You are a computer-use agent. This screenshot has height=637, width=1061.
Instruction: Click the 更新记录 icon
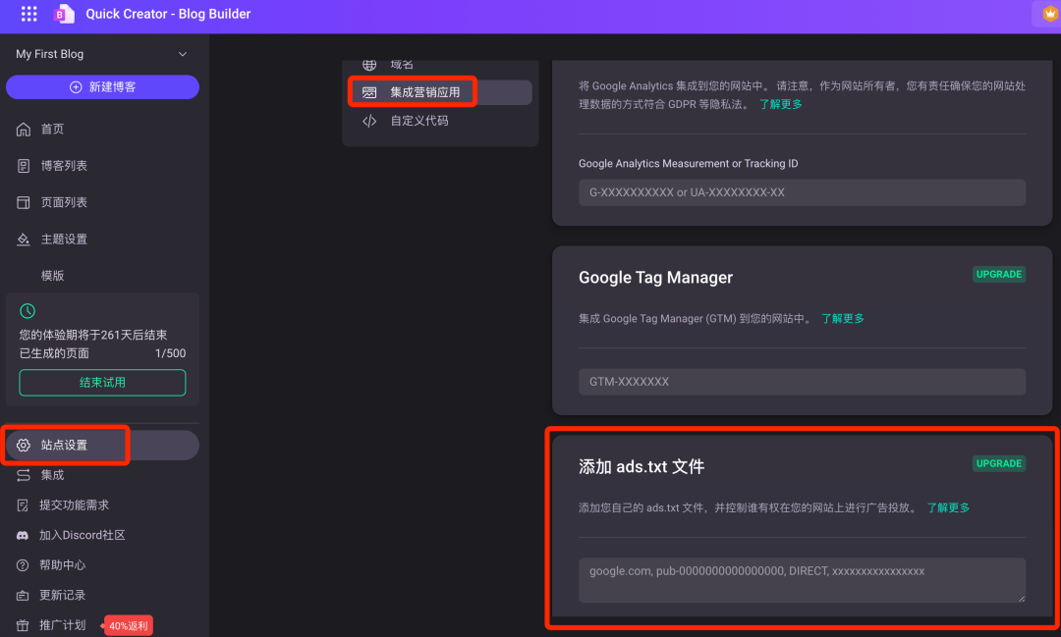click(23, 595)
